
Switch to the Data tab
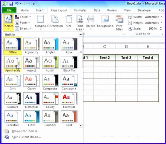tap(97, 10)
